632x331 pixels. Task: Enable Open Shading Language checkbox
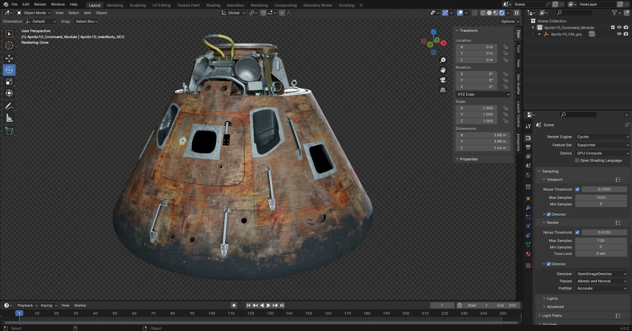click(x=577, y=160)
